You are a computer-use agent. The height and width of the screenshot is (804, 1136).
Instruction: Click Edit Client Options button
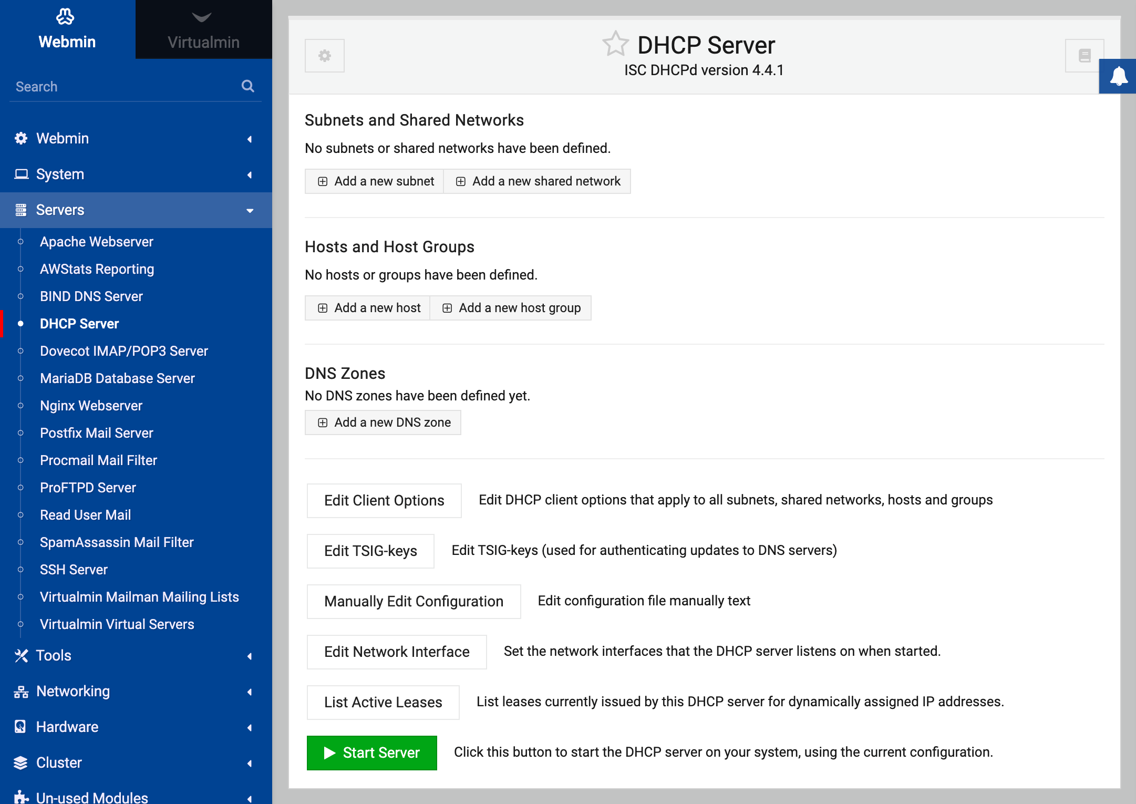pos(384,500)
